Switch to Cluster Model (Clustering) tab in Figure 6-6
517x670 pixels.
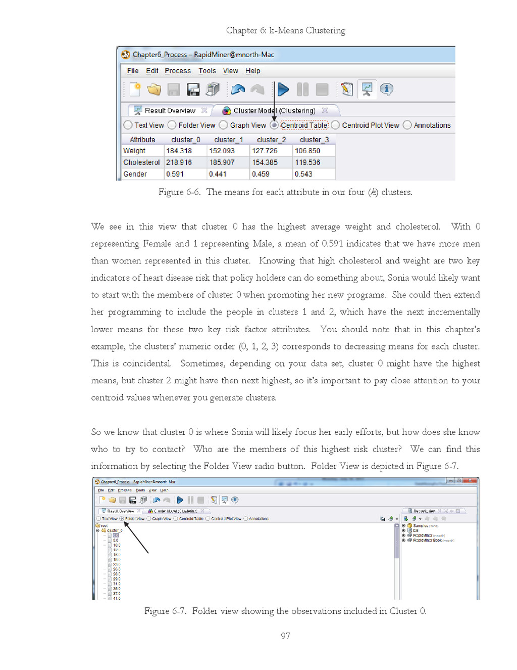(x=274, y=110)
